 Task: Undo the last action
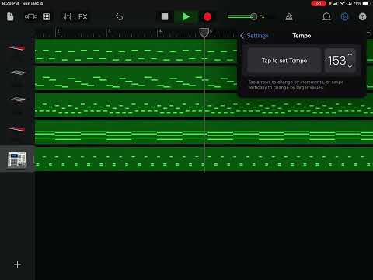119,17
